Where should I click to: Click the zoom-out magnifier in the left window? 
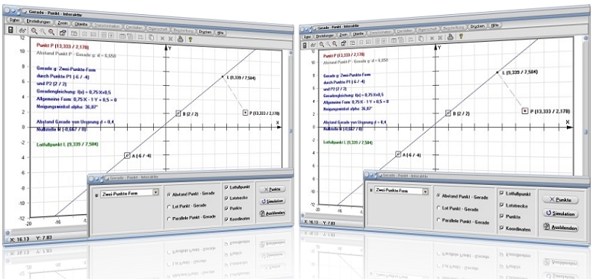(51, 32)
